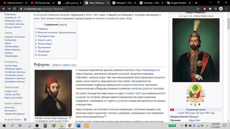Open the Скачать как PDF sidebar link
230x129 pixels.
[x=12, y=94]
